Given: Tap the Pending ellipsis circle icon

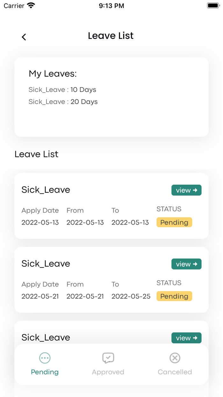Looking at the screenshot, I should tap(45, 358).
